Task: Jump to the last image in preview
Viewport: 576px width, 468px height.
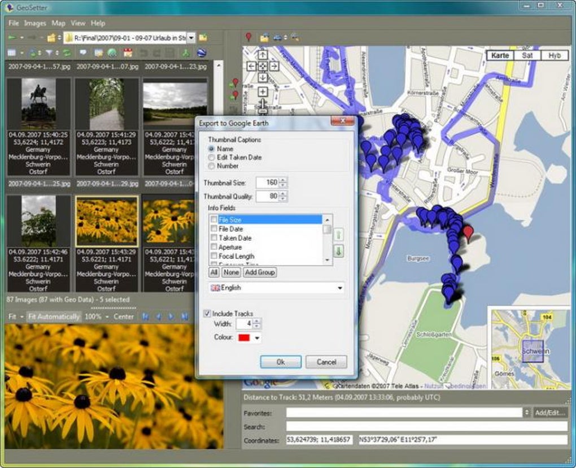Action: [x=184, y=317]
